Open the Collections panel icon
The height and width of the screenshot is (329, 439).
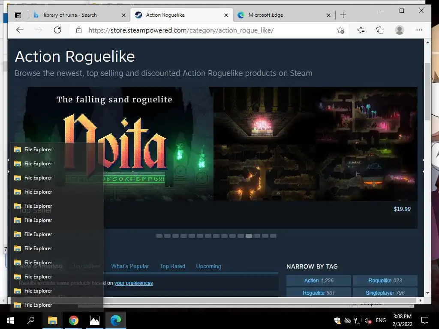click(x=380, y=30)
